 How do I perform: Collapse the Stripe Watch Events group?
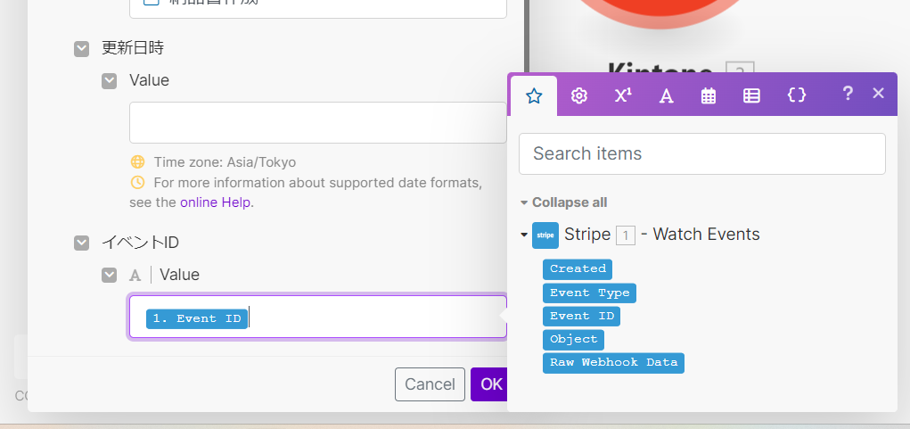pos(524,235)
